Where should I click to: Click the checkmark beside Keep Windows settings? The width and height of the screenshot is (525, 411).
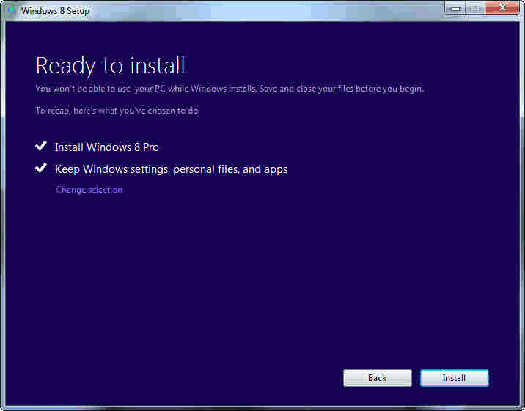point(41,168)
